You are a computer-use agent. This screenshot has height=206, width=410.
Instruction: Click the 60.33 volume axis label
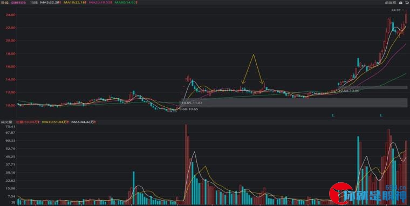(x=11, y=141)
